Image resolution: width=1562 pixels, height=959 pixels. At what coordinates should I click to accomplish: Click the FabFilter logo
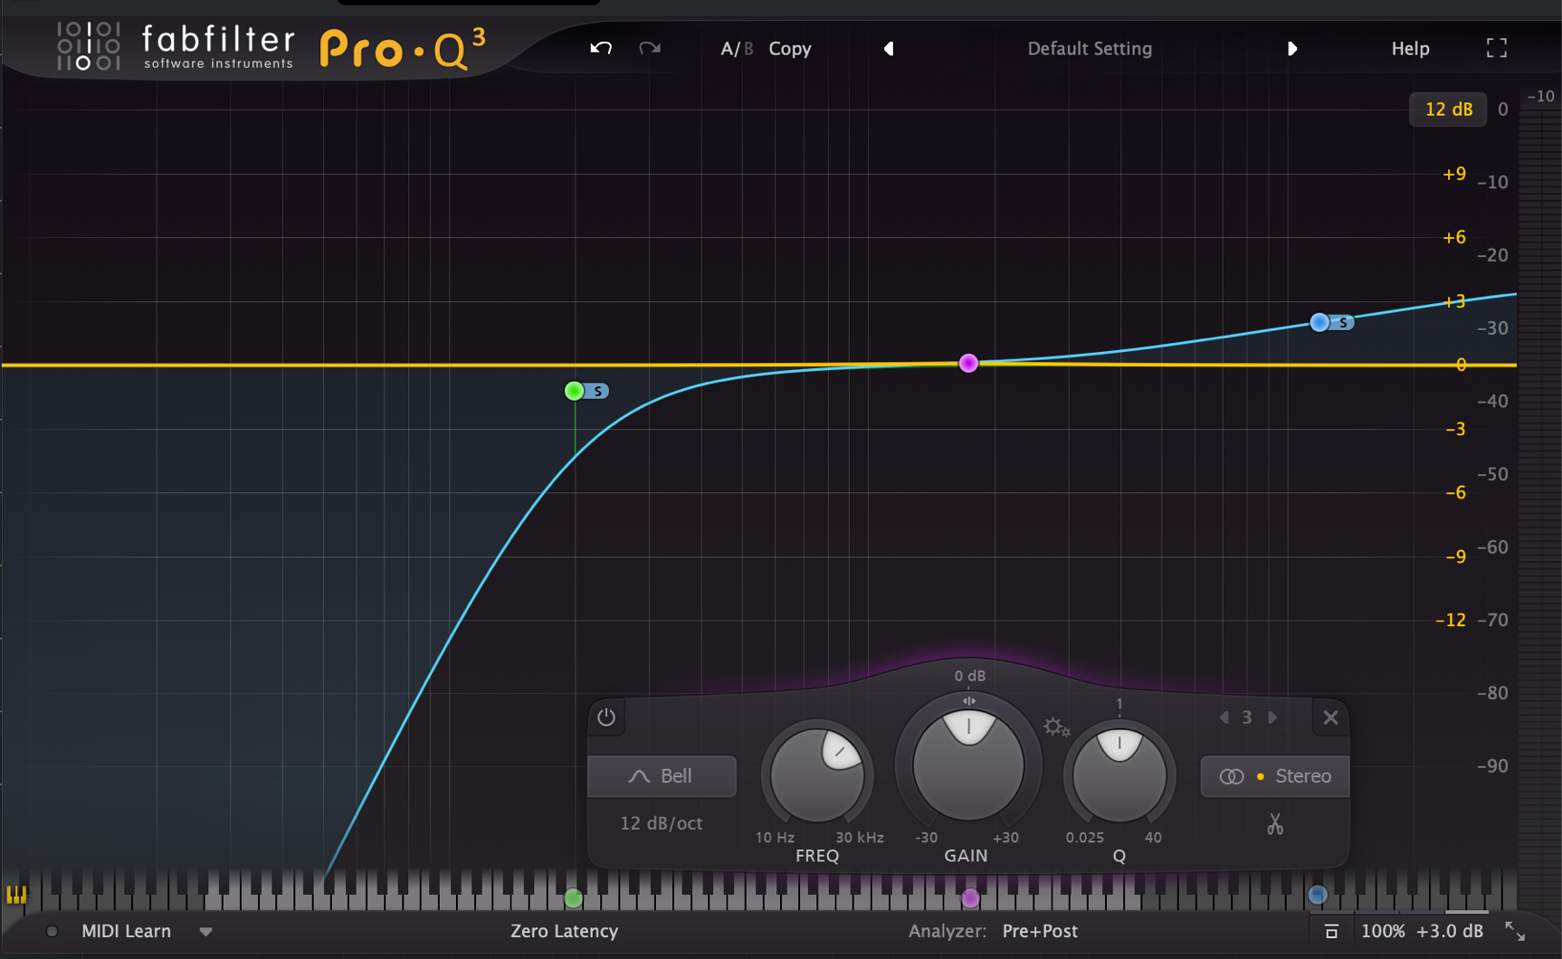tap(176, 46)
